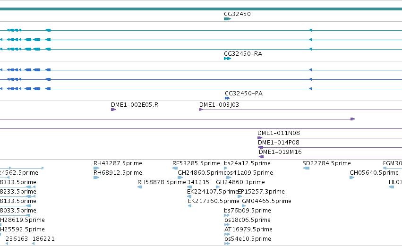Select the arrow glyph under RH68912.5prime
The width and height of the screenshot is (402, 246).
(x=96, y=178)
